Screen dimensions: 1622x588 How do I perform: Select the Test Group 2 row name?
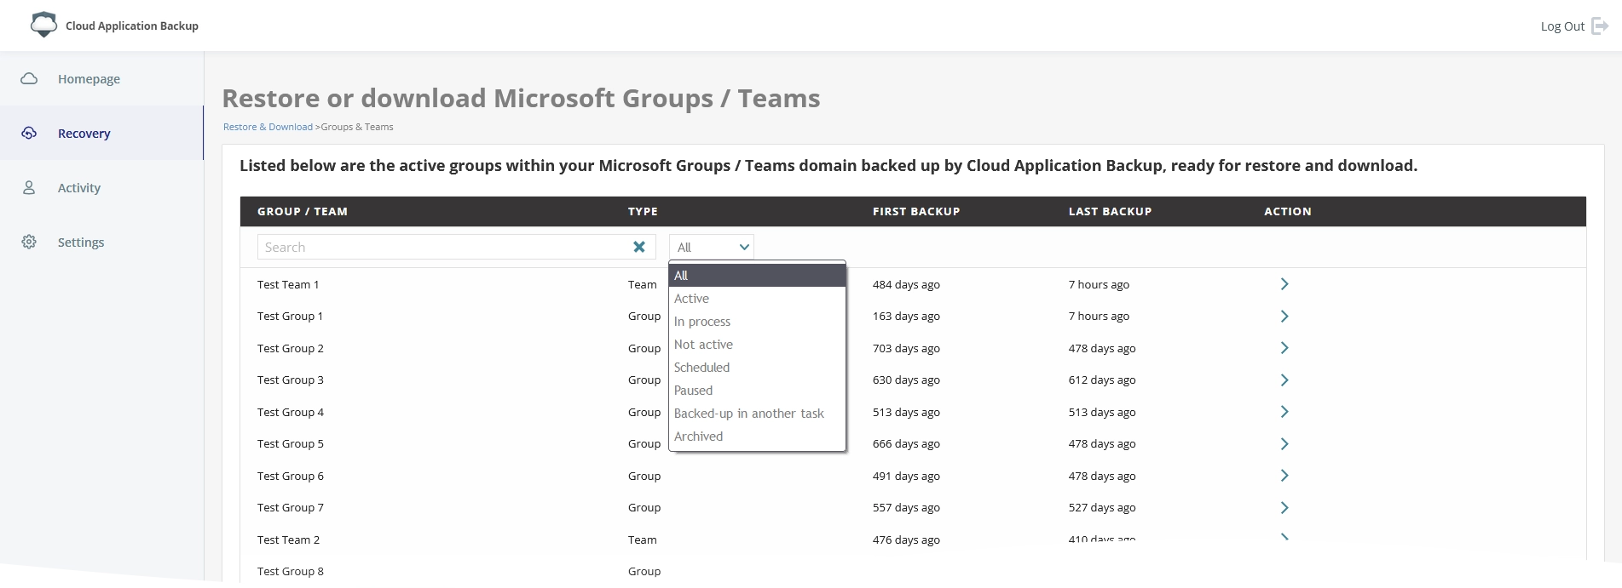tap(291, 348)
